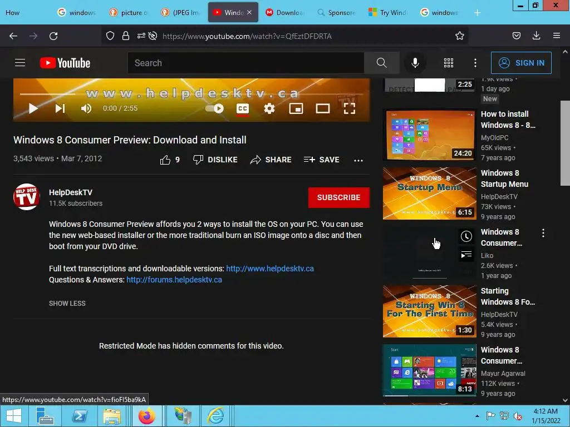This screenshot has height=427, width=570.
Task: Close the current YouTube tab
Action: [x=249, y=12]
